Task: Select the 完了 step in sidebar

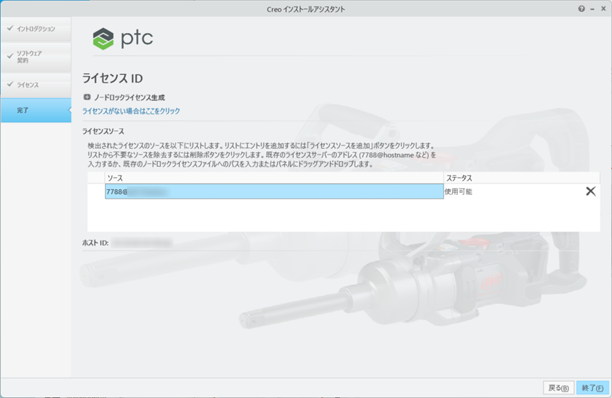Action: 23,110
